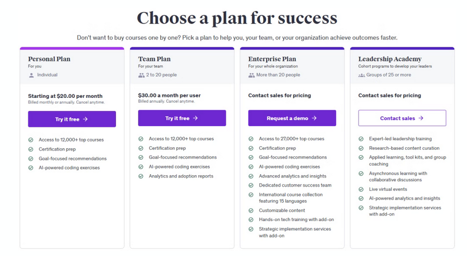Select the Team Plan card heading

(x=154, y=59)
